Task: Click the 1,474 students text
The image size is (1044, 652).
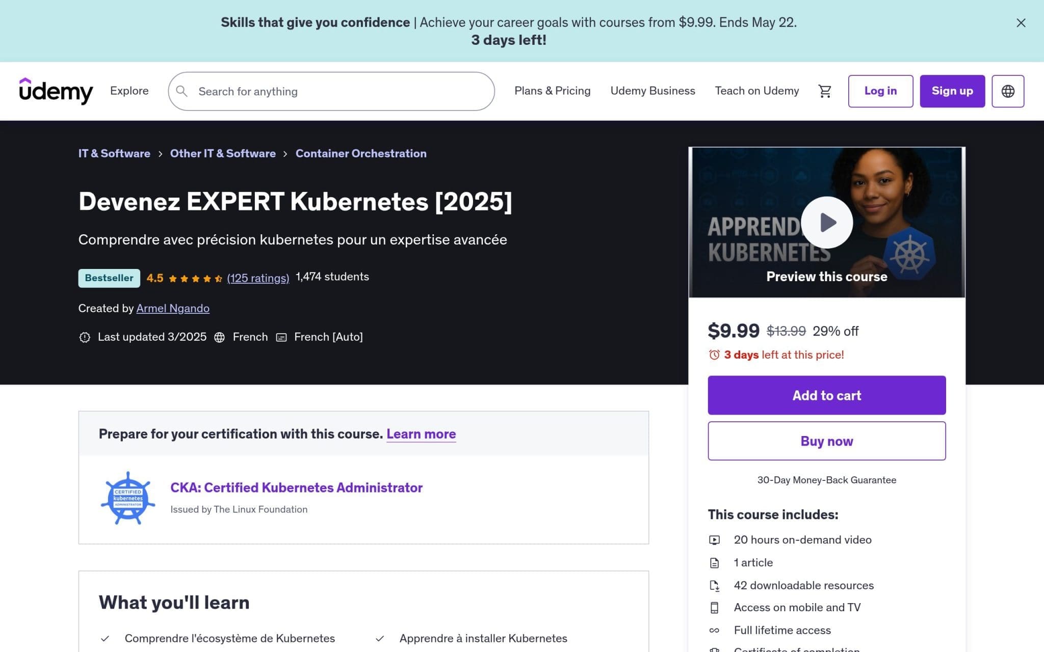Action: point(332,277)
